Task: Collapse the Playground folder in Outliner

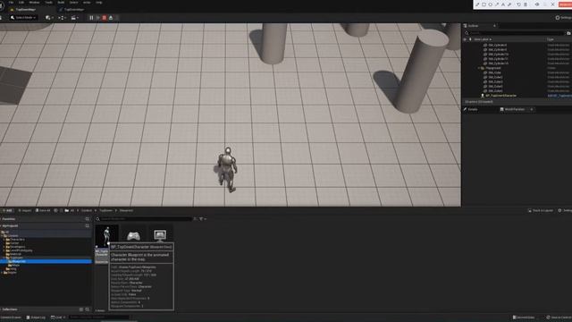Action: pos(479,68)
